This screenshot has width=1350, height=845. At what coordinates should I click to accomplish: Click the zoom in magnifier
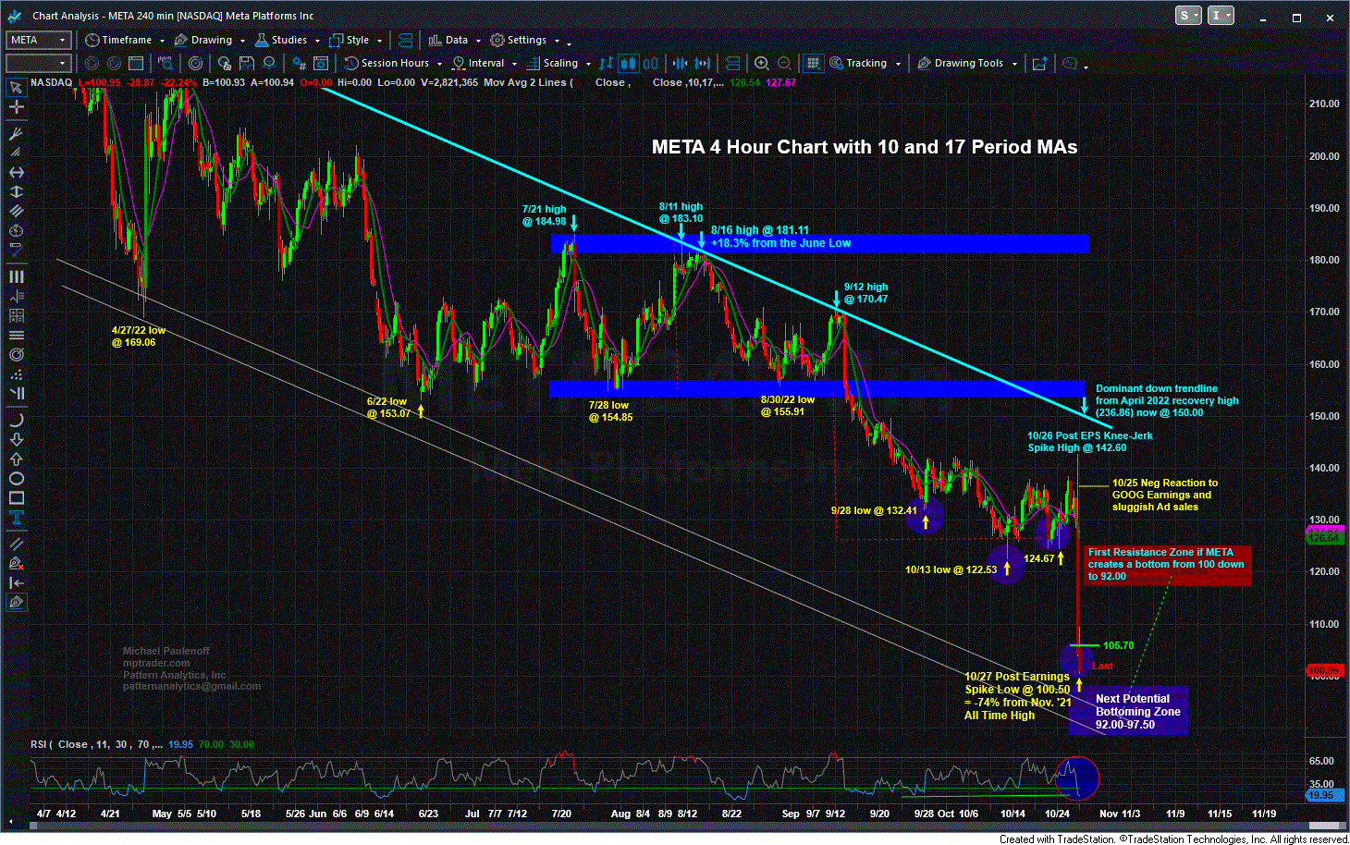tap(761, 63)
